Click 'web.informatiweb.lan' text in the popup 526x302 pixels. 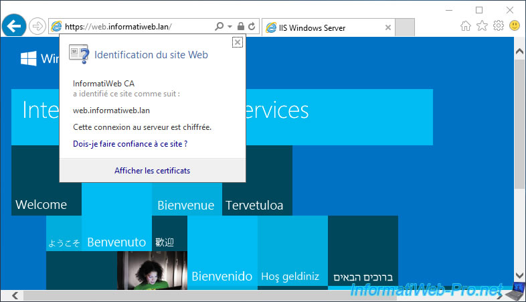[x=111, y=110]
